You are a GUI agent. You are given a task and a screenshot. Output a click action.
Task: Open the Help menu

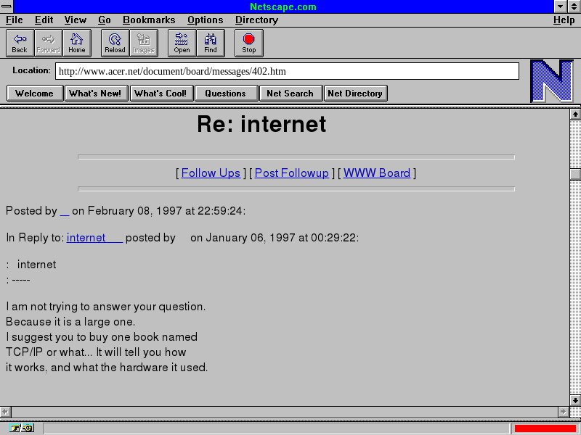tap(564, 20)
